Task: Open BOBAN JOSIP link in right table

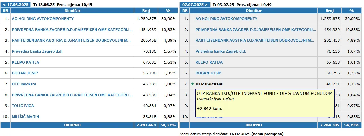Action: tap(208, 73)
